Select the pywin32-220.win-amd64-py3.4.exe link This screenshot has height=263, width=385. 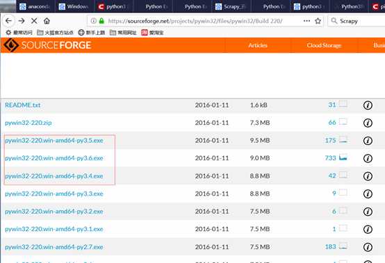pyautogui.click(x=54, y=176)
